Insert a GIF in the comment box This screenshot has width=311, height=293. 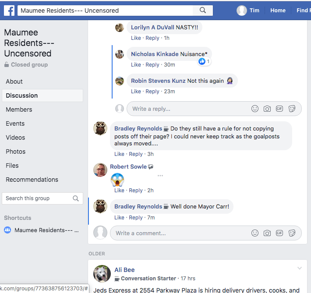tap(279, 233)
